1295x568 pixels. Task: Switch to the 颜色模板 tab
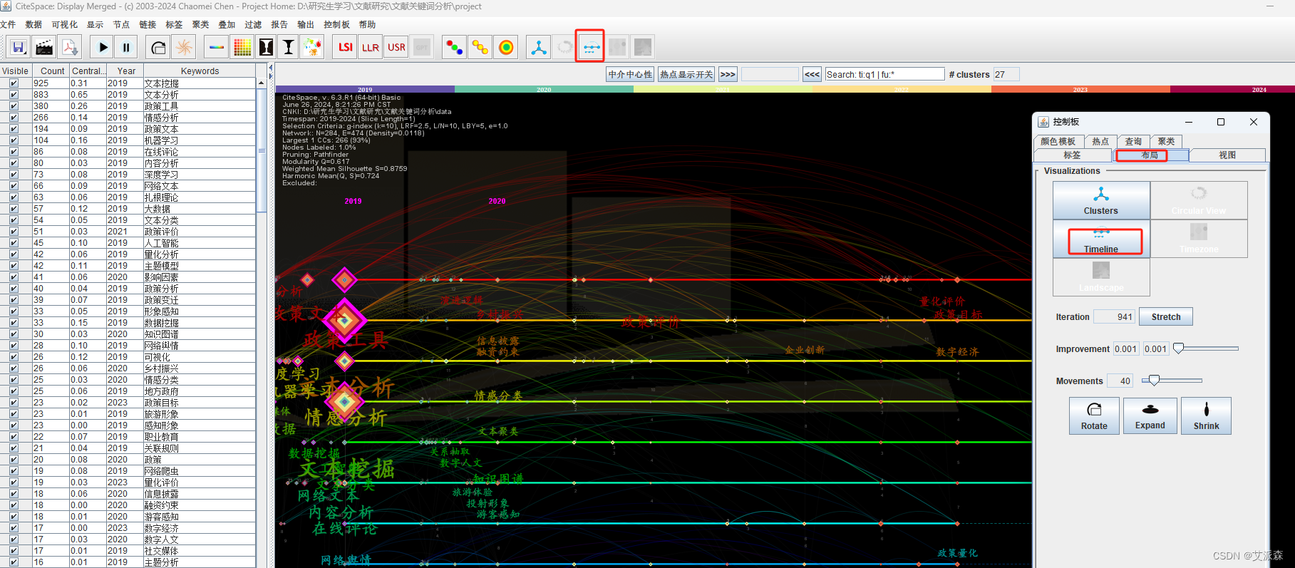coord(1058,142)
